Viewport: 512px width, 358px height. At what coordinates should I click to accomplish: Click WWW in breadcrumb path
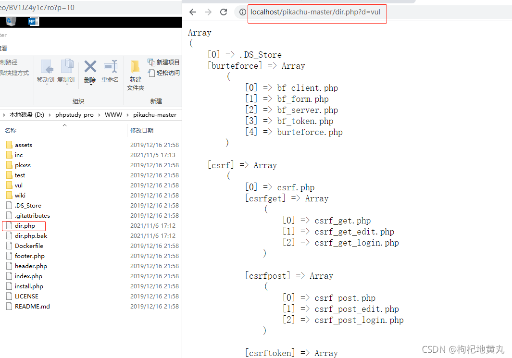click(x=113, y=115)
